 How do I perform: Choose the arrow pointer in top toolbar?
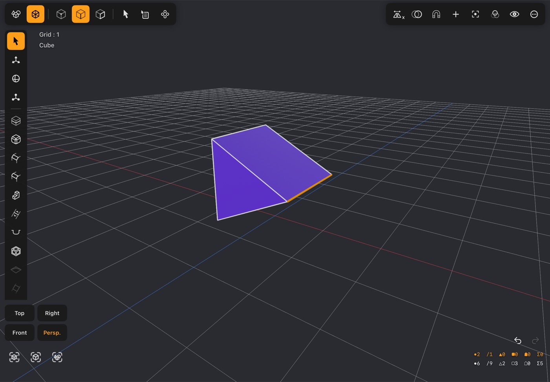tap(126, 14)
